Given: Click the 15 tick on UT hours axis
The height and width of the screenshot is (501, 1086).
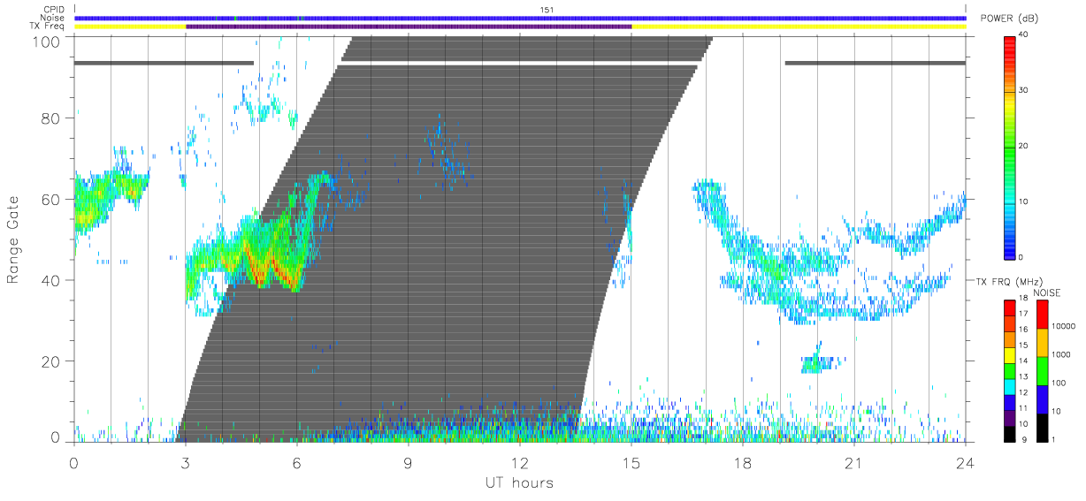Looking at the screenshot, I should pyautogui.click(x=631, y=463).
